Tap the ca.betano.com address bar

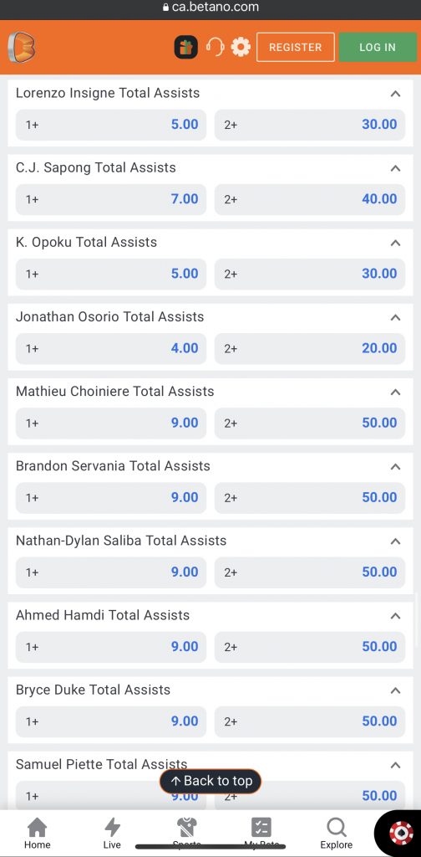click(x=210, y=8)
